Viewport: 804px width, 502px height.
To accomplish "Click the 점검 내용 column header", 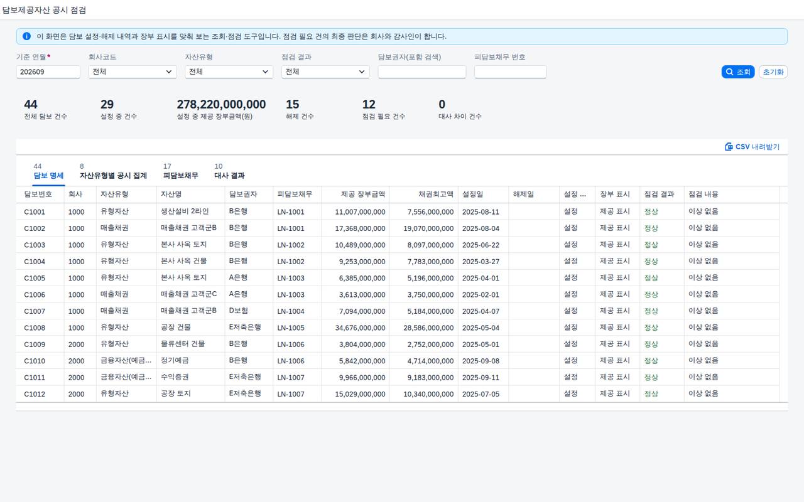I will tap(732, 195).
